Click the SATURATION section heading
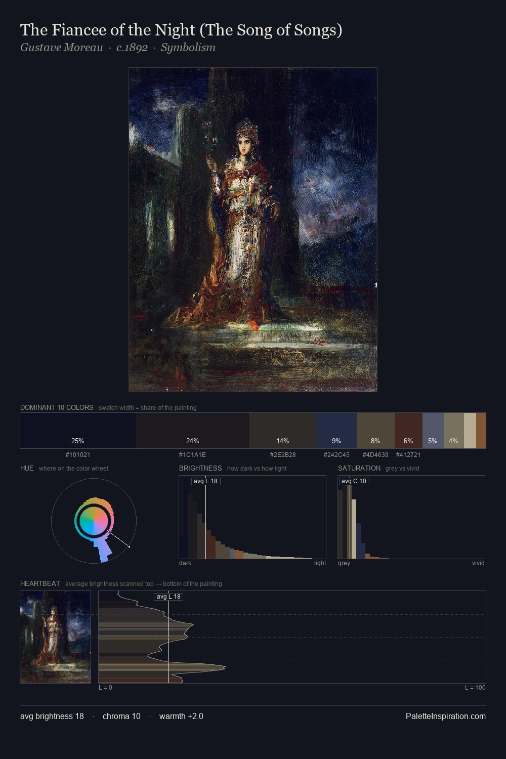The width and height of the screenshot is (506, 759). pos(359,468)
